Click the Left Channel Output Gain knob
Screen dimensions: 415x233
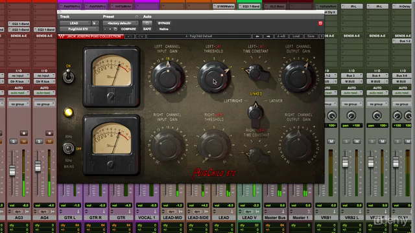coord(298,77)
